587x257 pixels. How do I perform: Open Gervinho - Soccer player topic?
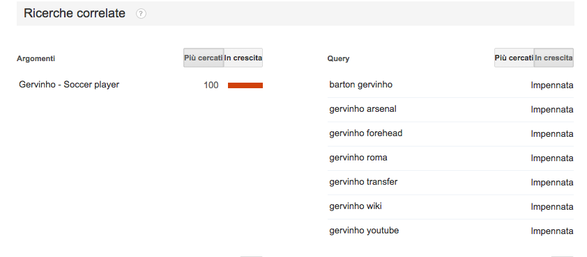(69, 85)
